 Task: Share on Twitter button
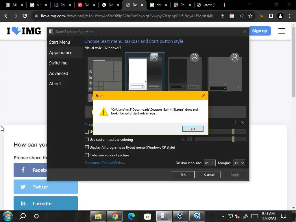coord(45,187)
